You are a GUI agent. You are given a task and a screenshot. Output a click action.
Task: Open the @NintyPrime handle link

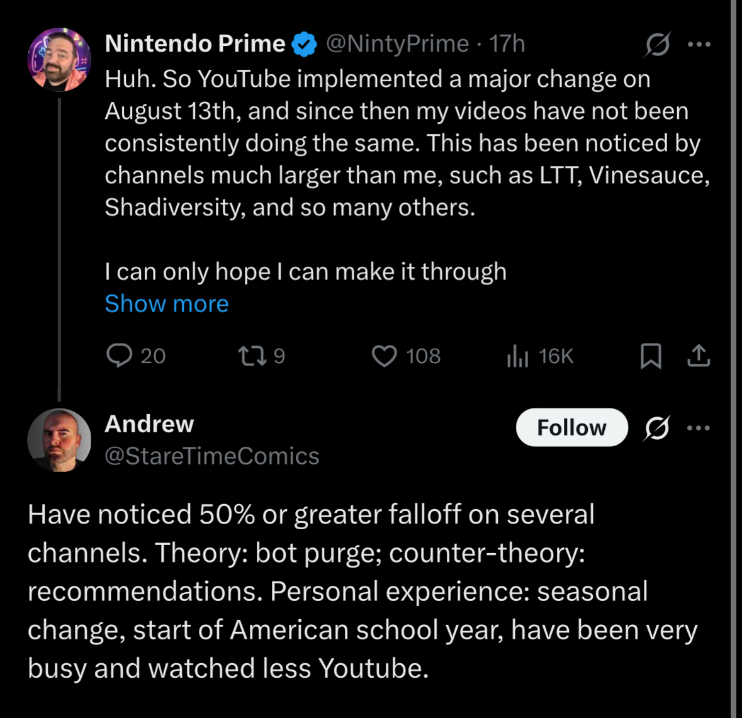pyautogui.click(x=397, y=43)
